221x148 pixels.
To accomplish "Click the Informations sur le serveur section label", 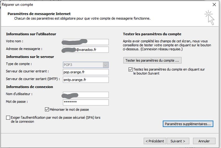I will click(x=30, y=57).
